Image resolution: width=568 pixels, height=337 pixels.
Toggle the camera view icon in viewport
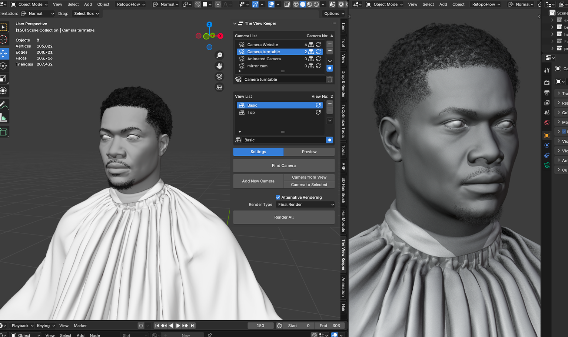(219, 77)
